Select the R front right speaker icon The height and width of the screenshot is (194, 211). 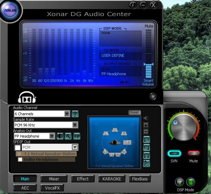click(x=124, y=133)
